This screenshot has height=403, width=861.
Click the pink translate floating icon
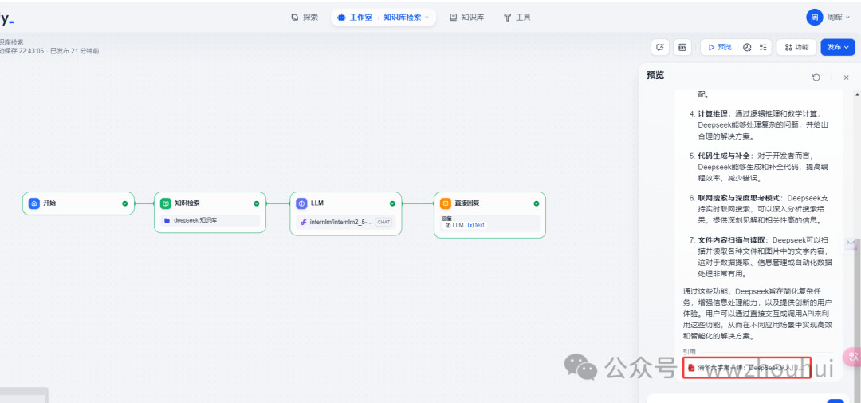coord(854,357)
